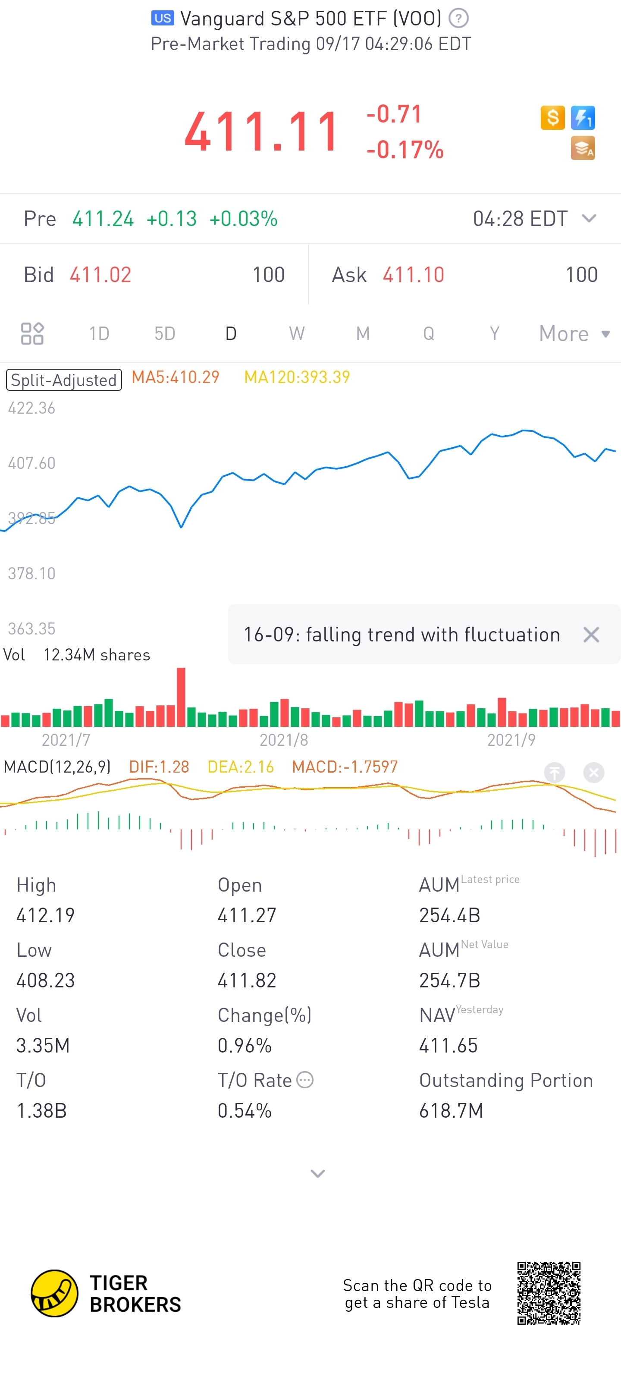Expand the pre-market 04:28 EDT dropdown chevron
Viewport: 621px width, 1389px height.
click(589, 218)
